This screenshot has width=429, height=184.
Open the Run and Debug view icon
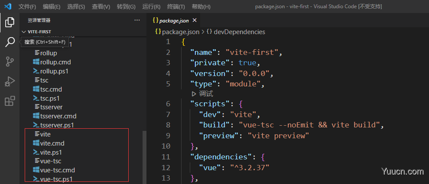(x=10, y=82)
